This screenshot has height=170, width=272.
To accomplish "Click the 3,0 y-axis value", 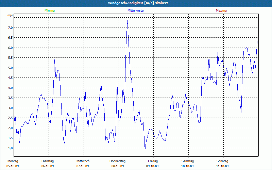I will (x=10, y=108).
